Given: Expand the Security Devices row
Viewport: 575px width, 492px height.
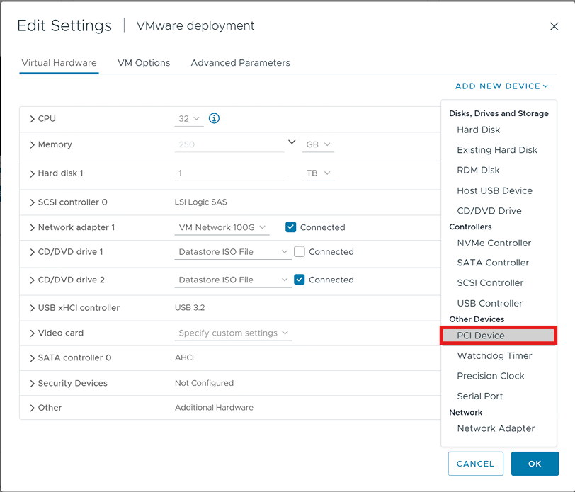Looking at the screenshot, I should 32,383.
